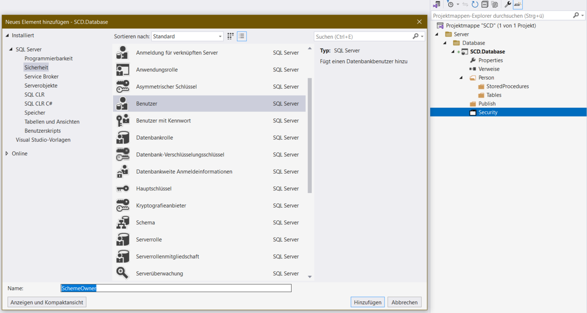The height and width of the screenshot is (313, 587).
Task: Click the magnifier in the Suchen template box
Action: click(416, 36)
